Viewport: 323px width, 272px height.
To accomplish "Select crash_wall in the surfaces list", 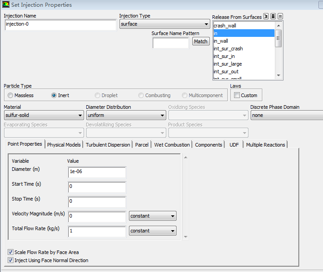I will [x=244, y=26].
